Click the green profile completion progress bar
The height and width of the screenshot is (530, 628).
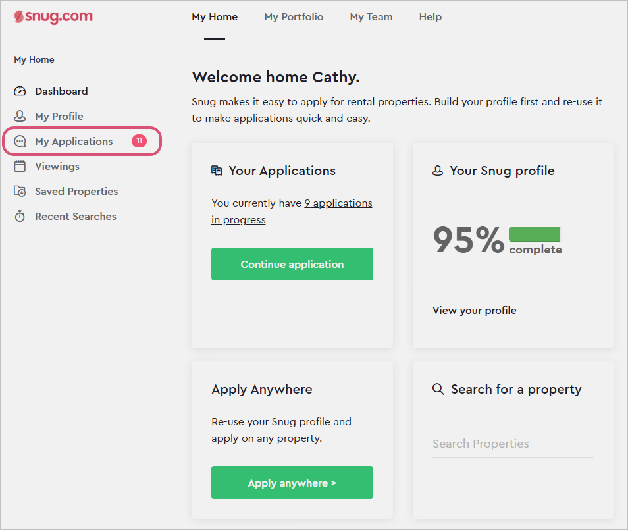[x=535, y=234]
